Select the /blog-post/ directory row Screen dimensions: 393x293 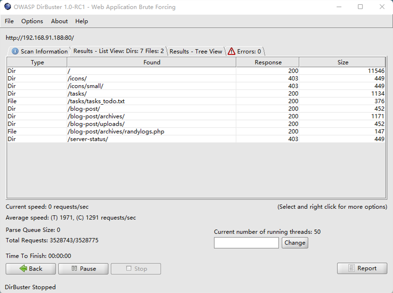196,109
